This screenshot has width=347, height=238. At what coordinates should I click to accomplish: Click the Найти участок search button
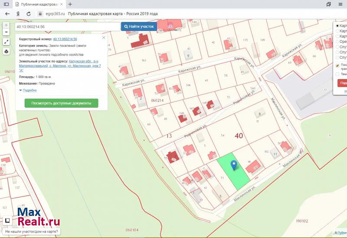(x=139, y=26)
